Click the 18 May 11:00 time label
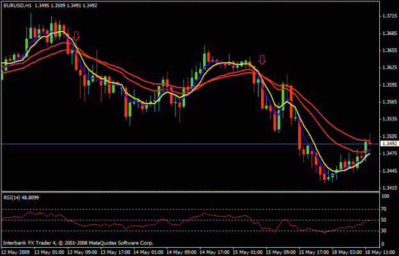 click(380, 252)
